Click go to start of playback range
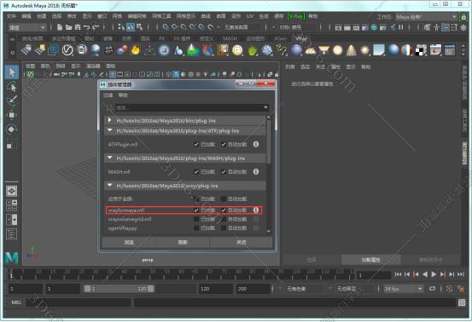The image size is (472, 322). click(x=398, y=274)
